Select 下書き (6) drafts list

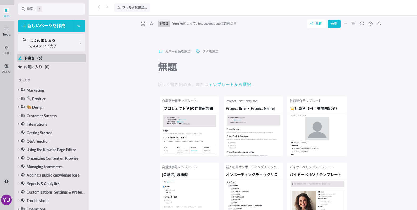(51, 58)
